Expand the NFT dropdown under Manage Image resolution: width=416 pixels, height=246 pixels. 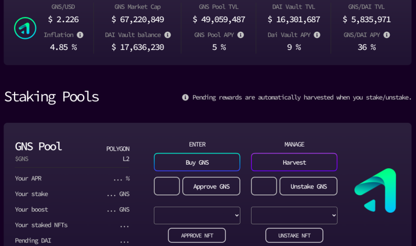click(x=294, y=215)
